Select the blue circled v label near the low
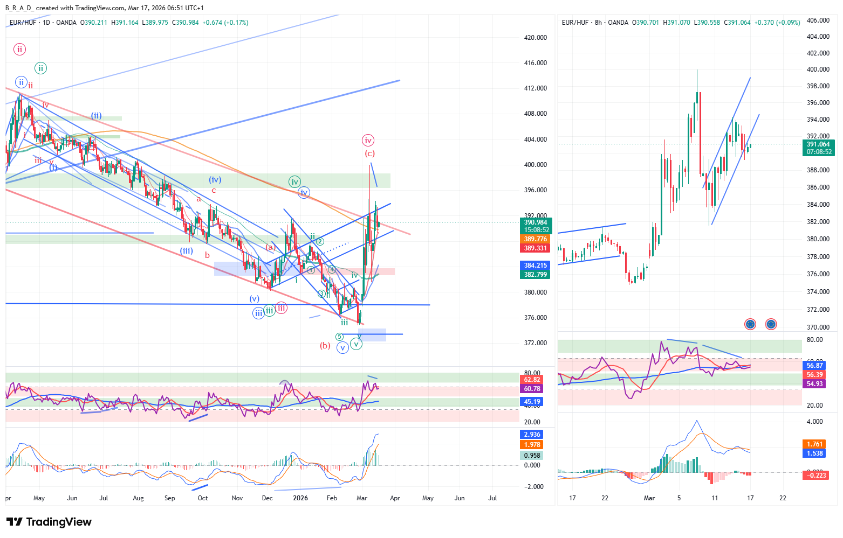 pyautogui.click(x=342, y=348)
